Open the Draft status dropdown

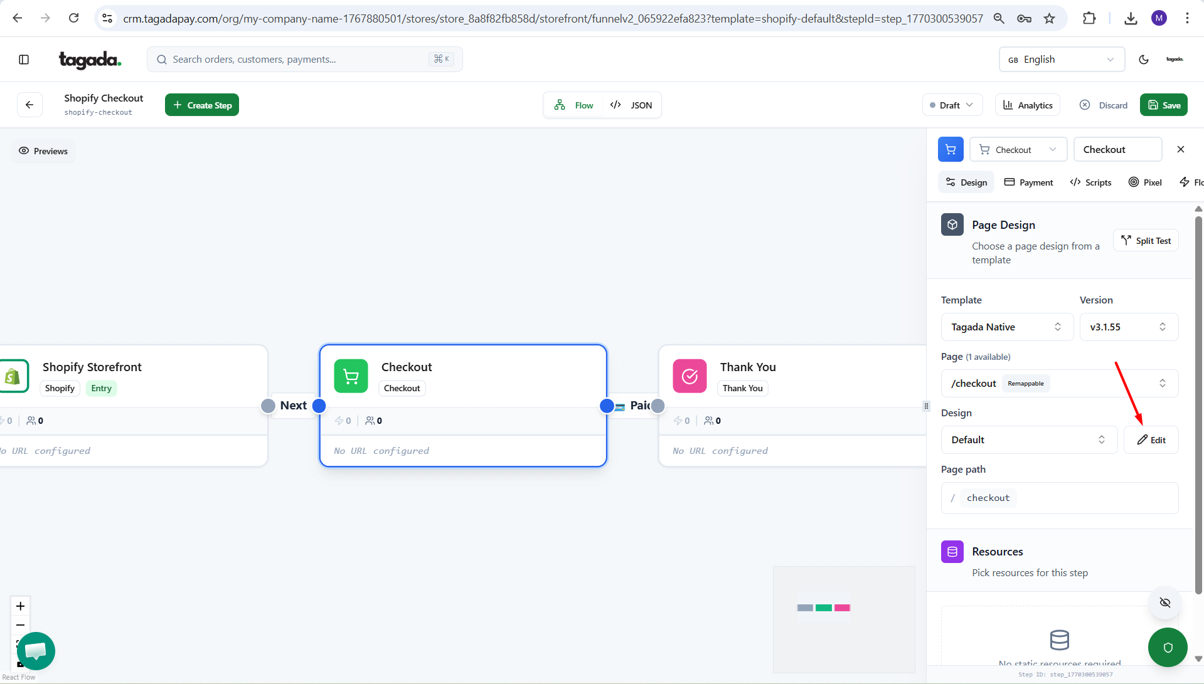[952, 105]
